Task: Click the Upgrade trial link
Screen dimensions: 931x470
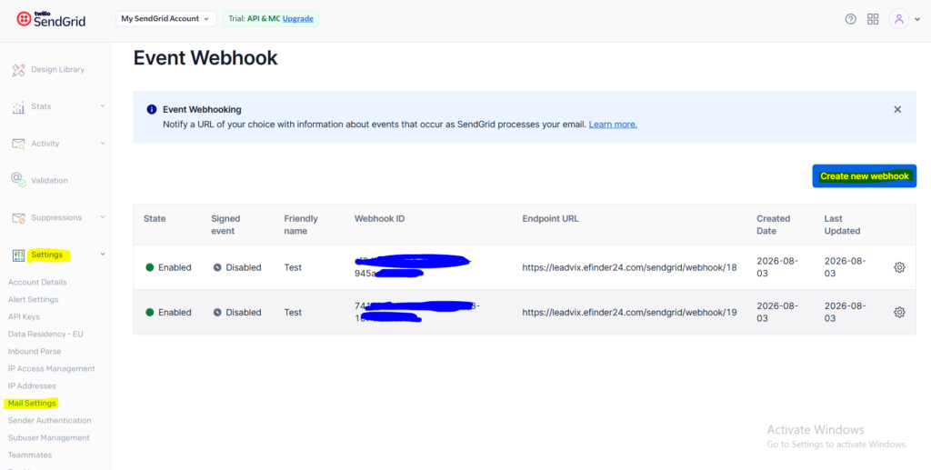Action: 298,19
